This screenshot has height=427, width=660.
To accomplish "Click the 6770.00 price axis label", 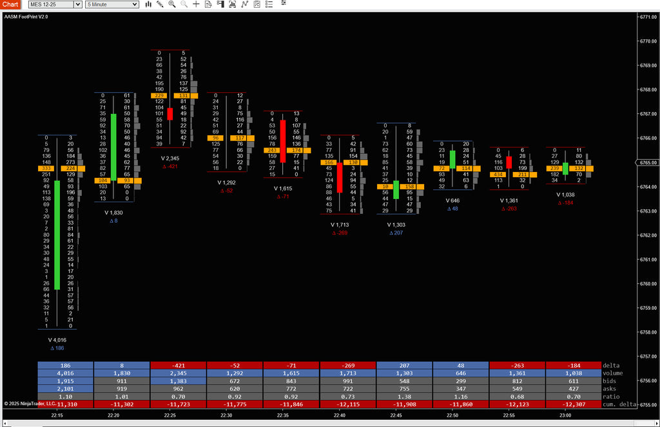I will point(648,41).
